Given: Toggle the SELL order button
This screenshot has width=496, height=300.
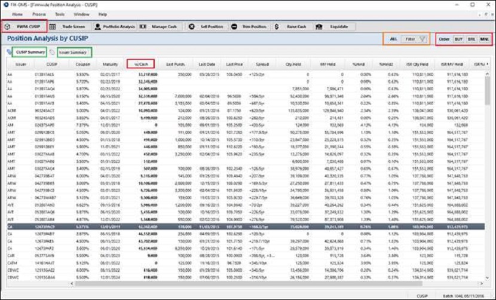Looking at the screenshot, I should [x=471, y=39].
